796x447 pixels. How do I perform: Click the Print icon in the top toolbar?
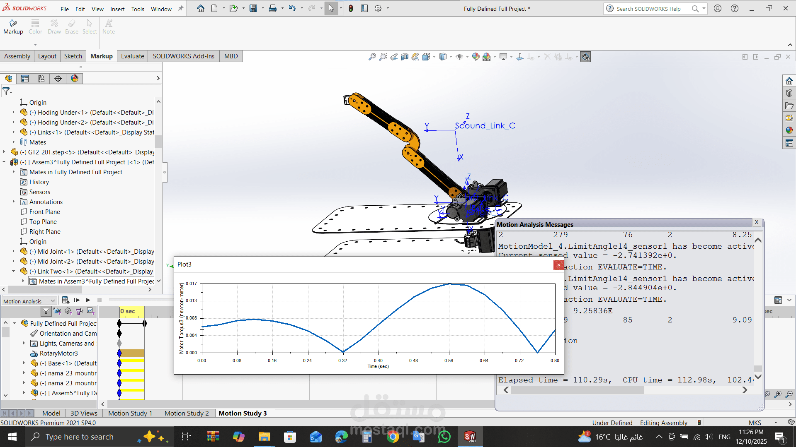[x=273, y=8]
